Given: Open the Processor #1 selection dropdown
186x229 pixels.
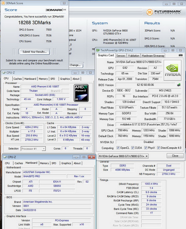Looking at the screenshot, I should tap(33, 149).
